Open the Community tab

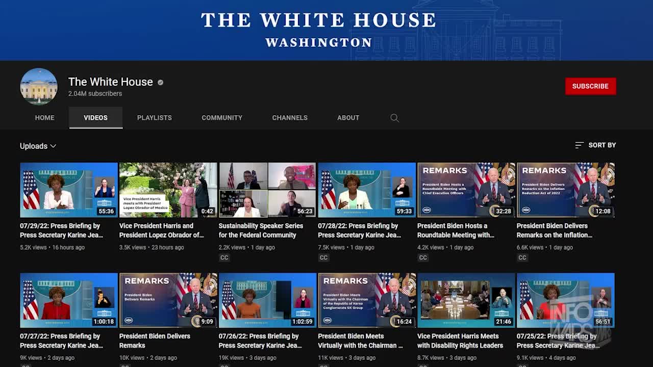pos(222,118)
